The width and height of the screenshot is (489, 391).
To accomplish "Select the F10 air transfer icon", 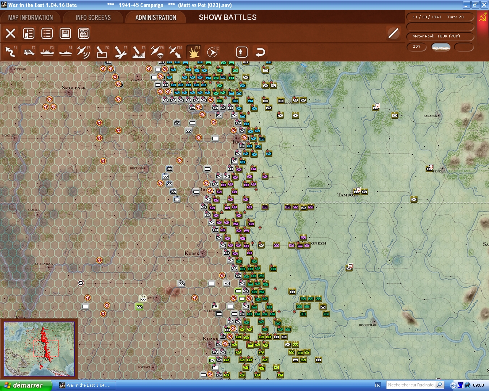I will (x=175, y=52).
